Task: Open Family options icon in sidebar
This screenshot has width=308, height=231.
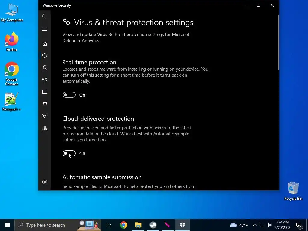Action: (45, 128)
